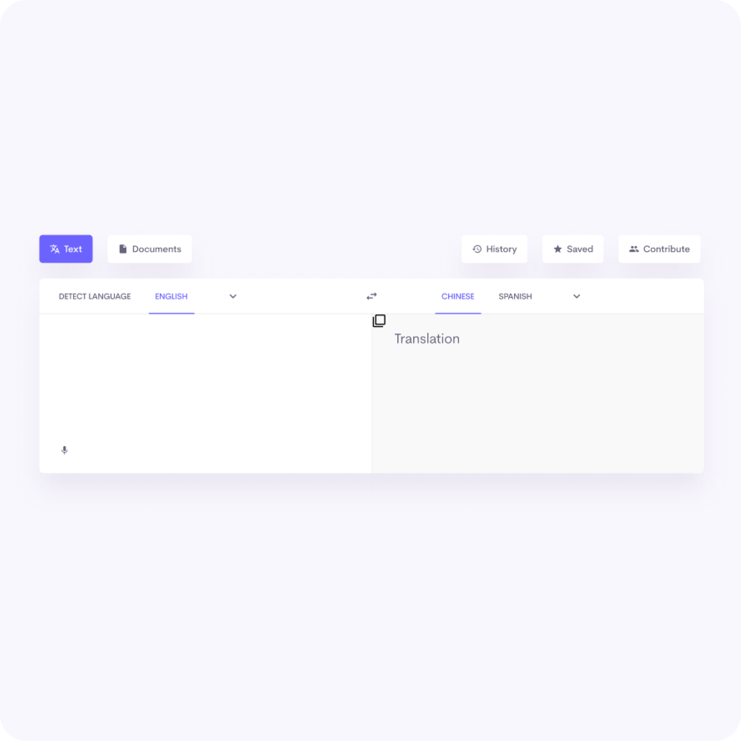Select DETECT LANGUAGE option

[x=94, y=296]
